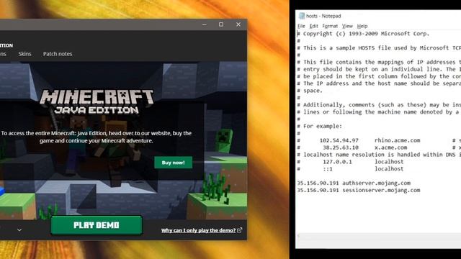Click the '102.54.94.97' address in Notepad
The image size is (461, 259).
tap(339, 140)
